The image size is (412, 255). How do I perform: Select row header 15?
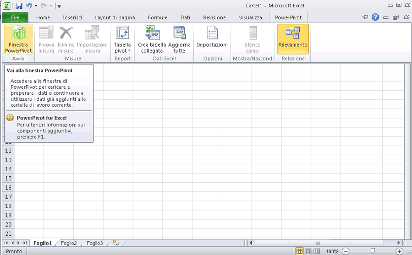[x=8, y=178]
